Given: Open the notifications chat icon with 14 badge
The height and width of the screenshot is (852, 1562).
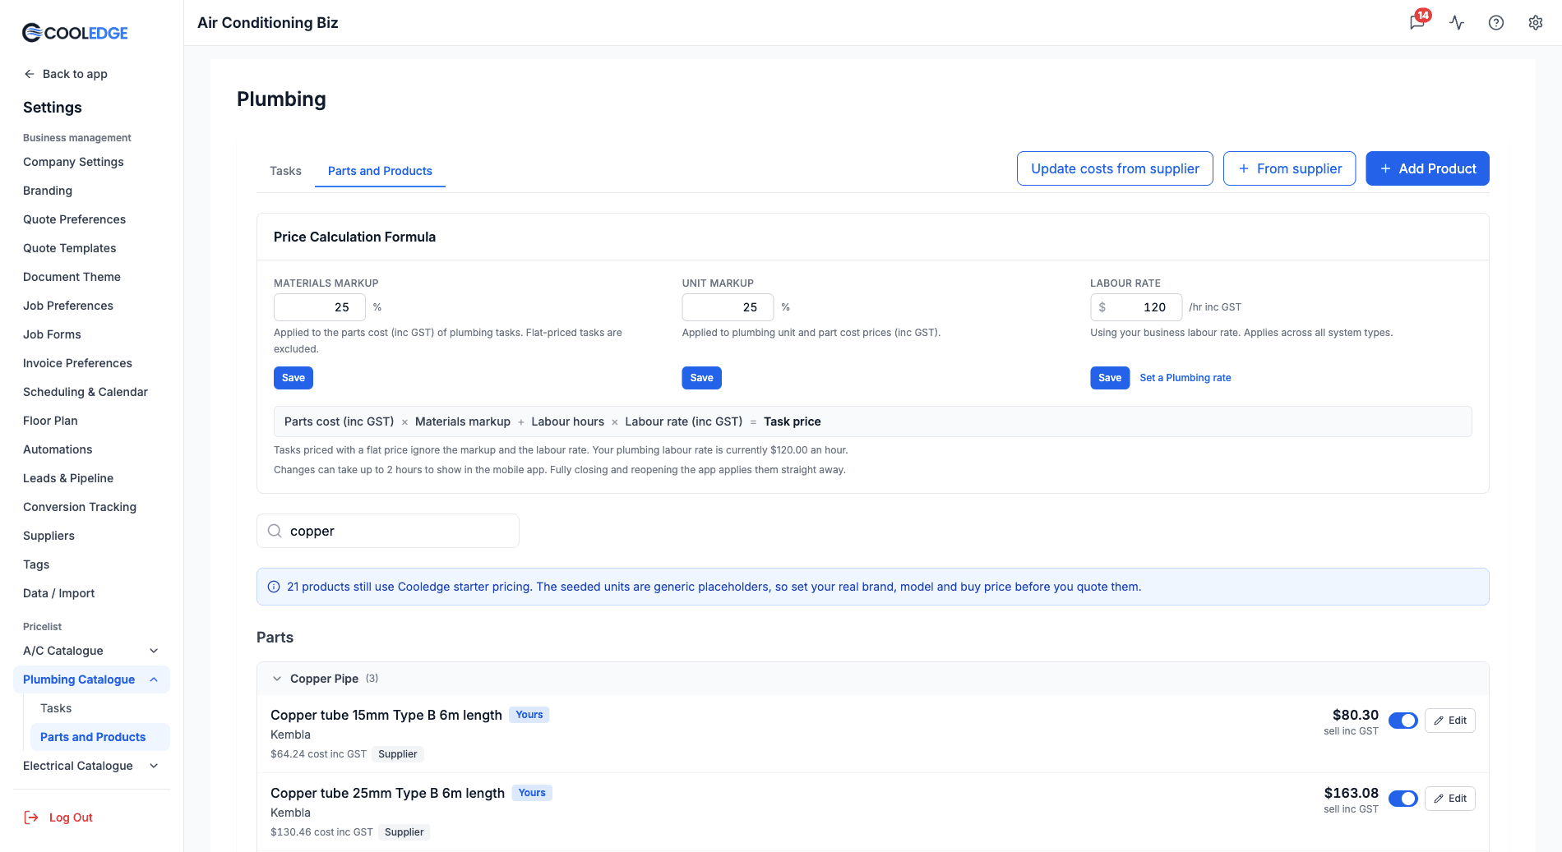Looking at the screenshot, I should tap(1418, 22).
